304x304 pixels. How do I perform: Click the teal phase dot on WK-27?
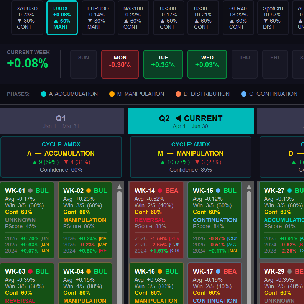(x=289, y=191)
